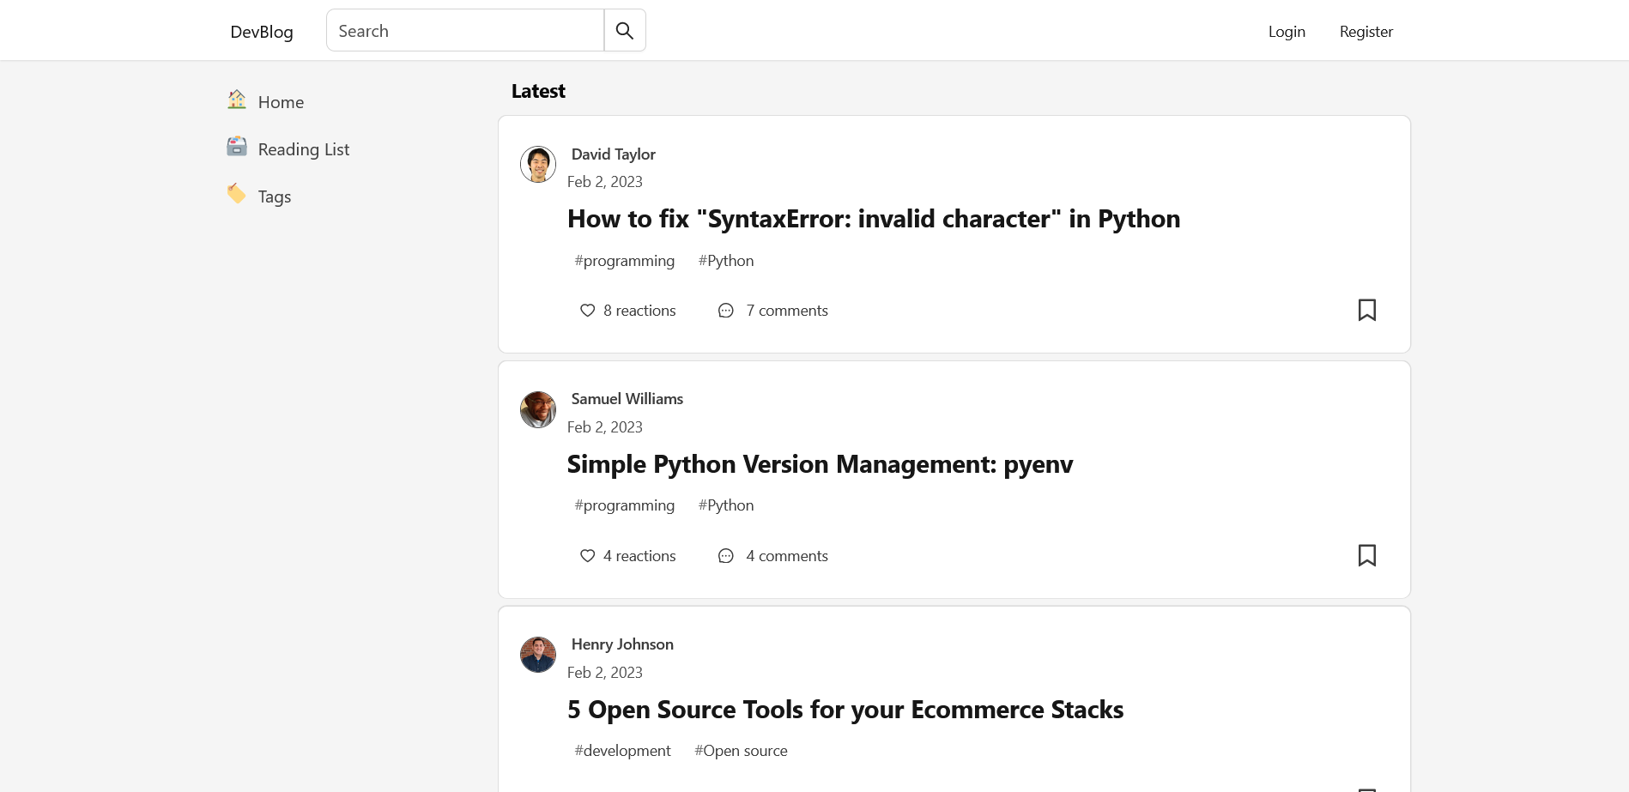Image resolution: width=1629 pixels, height=792 pixels.
Task: Select the #Open source tag
Action: pyautogui.click(x=741, y=751)
